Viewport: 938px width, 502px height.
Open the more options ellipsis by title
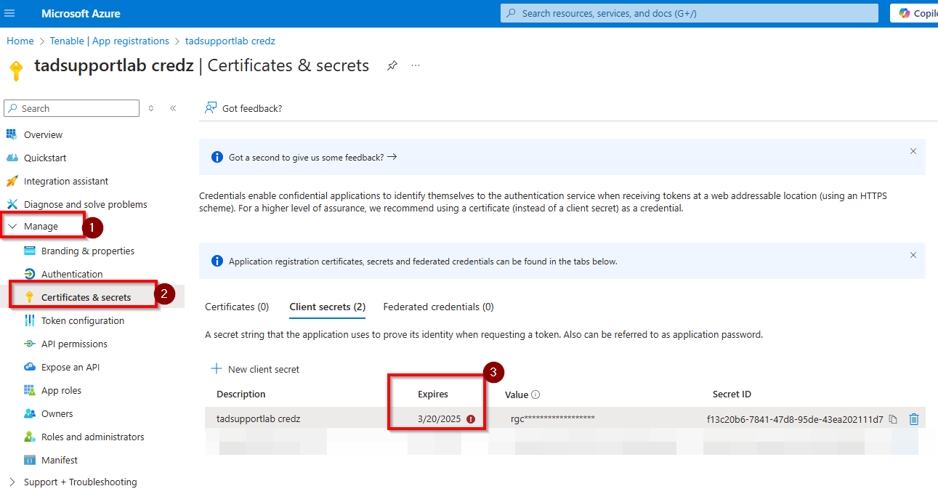(x=416, y=65)
